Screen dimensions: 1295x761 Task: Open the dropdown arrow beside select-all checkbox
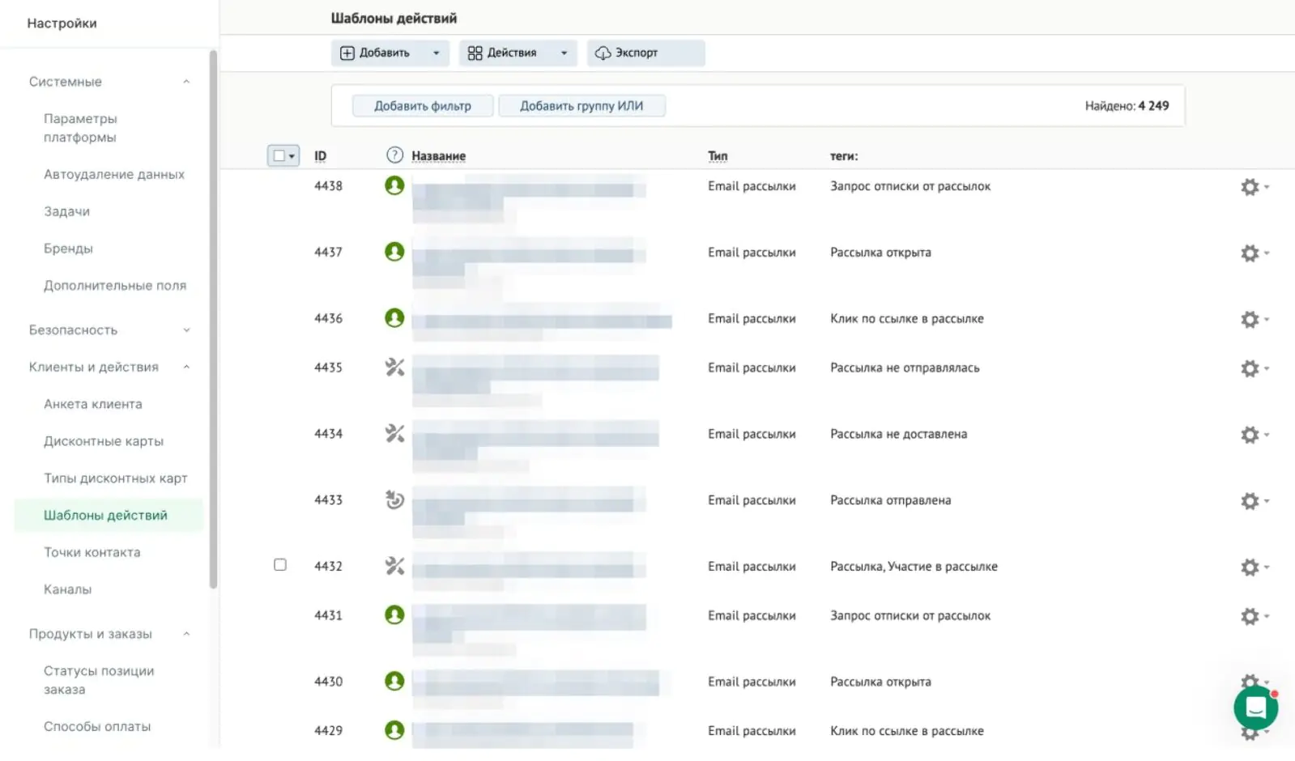292,155
